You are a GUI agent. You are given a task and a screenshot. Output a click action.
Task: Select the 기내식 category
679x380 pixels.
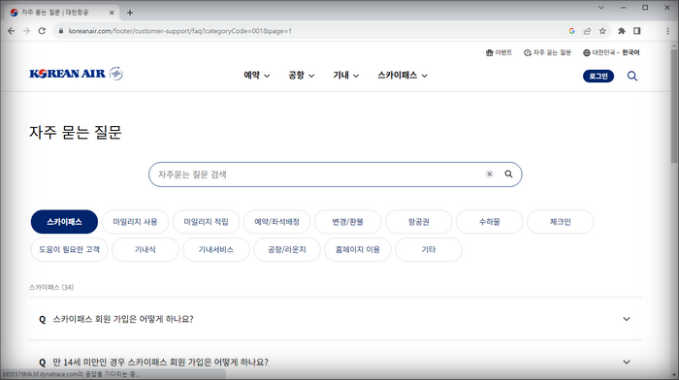pyautogui.click(x=145, y=250)
